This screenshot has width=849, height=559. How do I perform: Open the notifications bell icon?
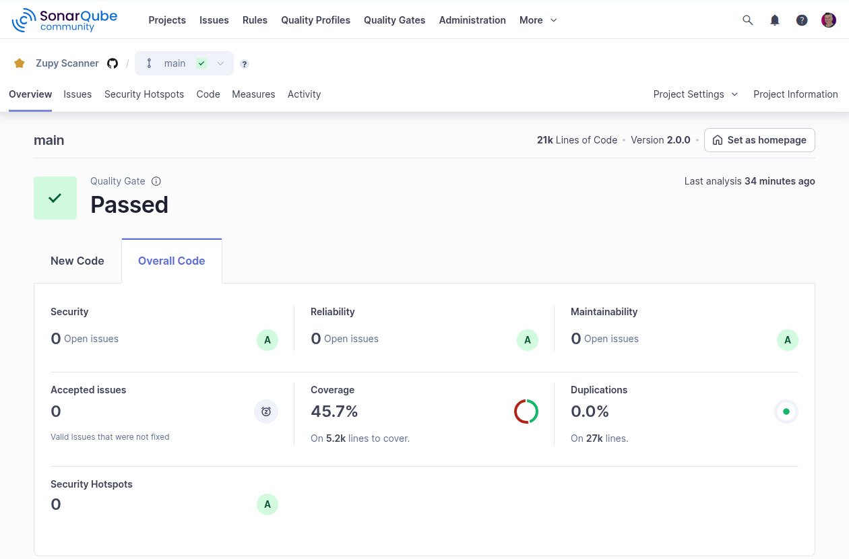775,20
